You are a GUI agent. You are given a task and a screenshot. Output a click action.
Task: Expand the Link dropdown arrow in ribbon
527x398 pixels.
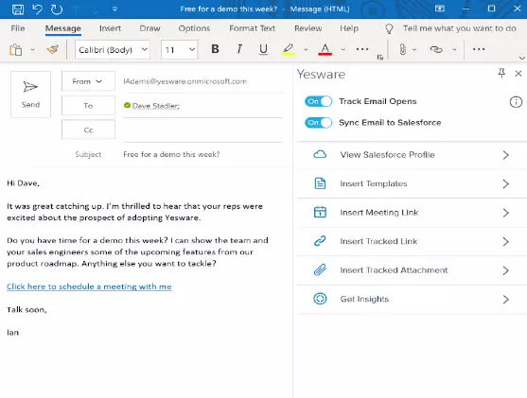point(454,50)
